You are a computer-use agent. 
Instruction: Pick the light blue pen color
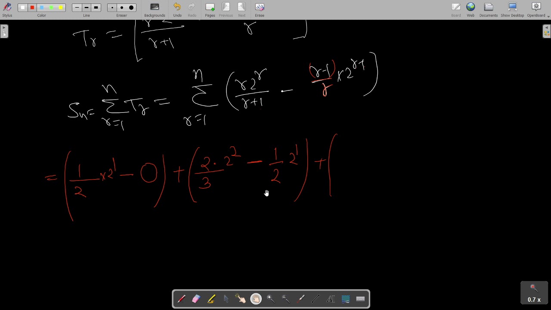(41, 7)
